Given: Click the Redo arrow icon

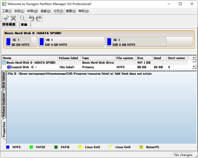Looking at the screenshot, I should (39, 18).
